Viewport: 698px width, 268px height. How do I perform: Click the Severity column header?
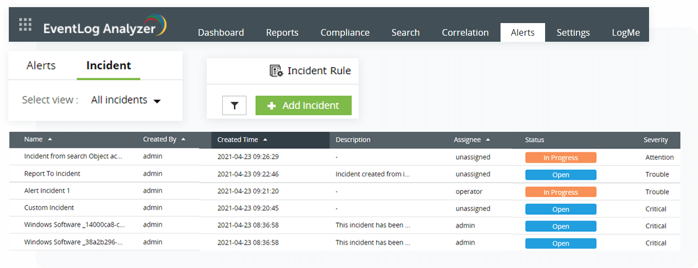pos(656,140)
